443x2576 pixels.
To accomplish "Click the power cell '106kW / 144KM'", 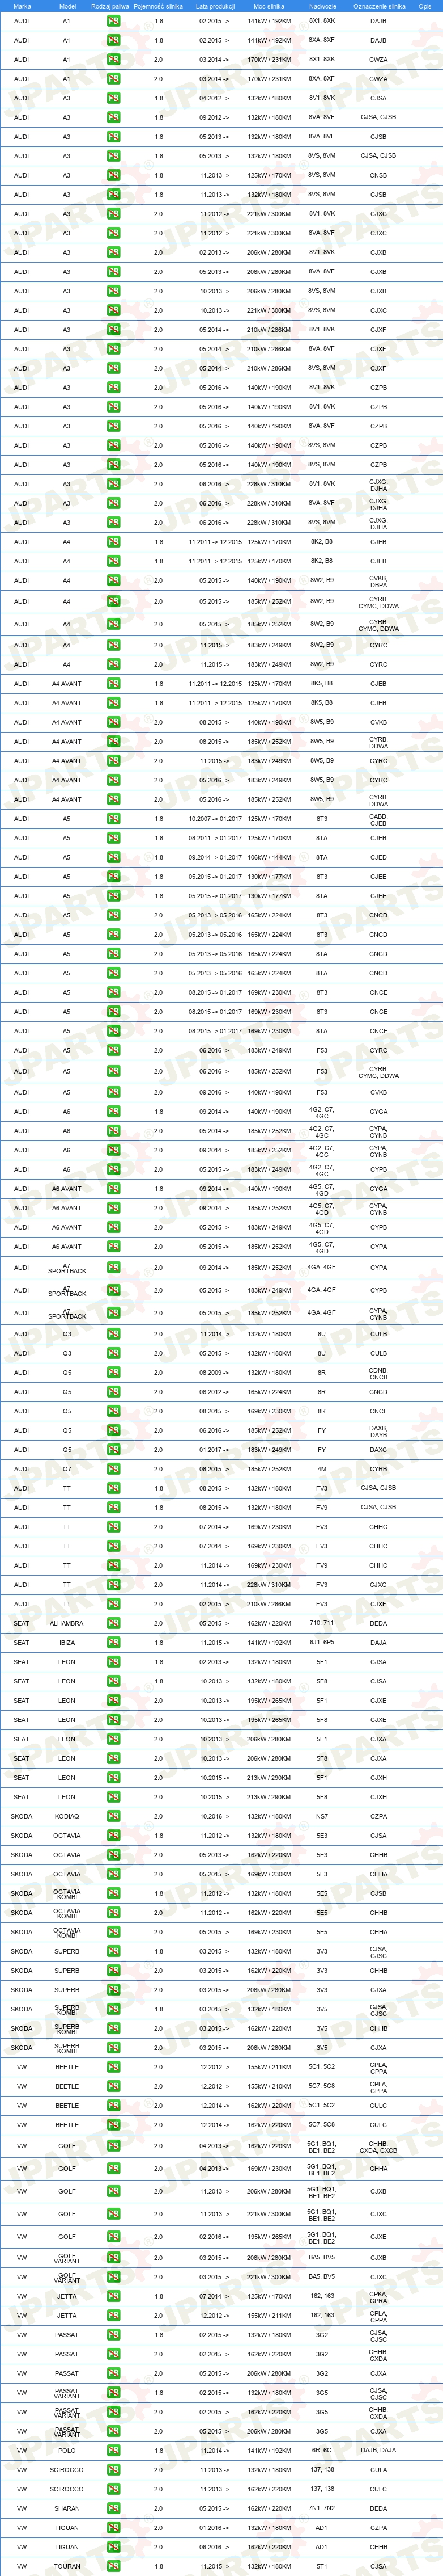I will click(270, 857).
